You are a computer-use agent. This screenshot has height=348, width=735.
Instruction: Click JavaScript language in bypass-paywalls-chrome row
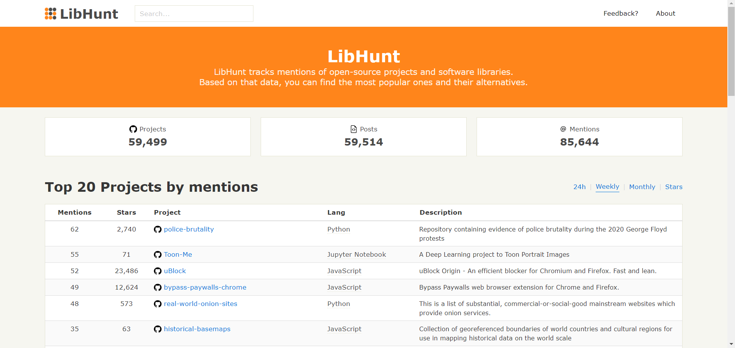(345, 287)
